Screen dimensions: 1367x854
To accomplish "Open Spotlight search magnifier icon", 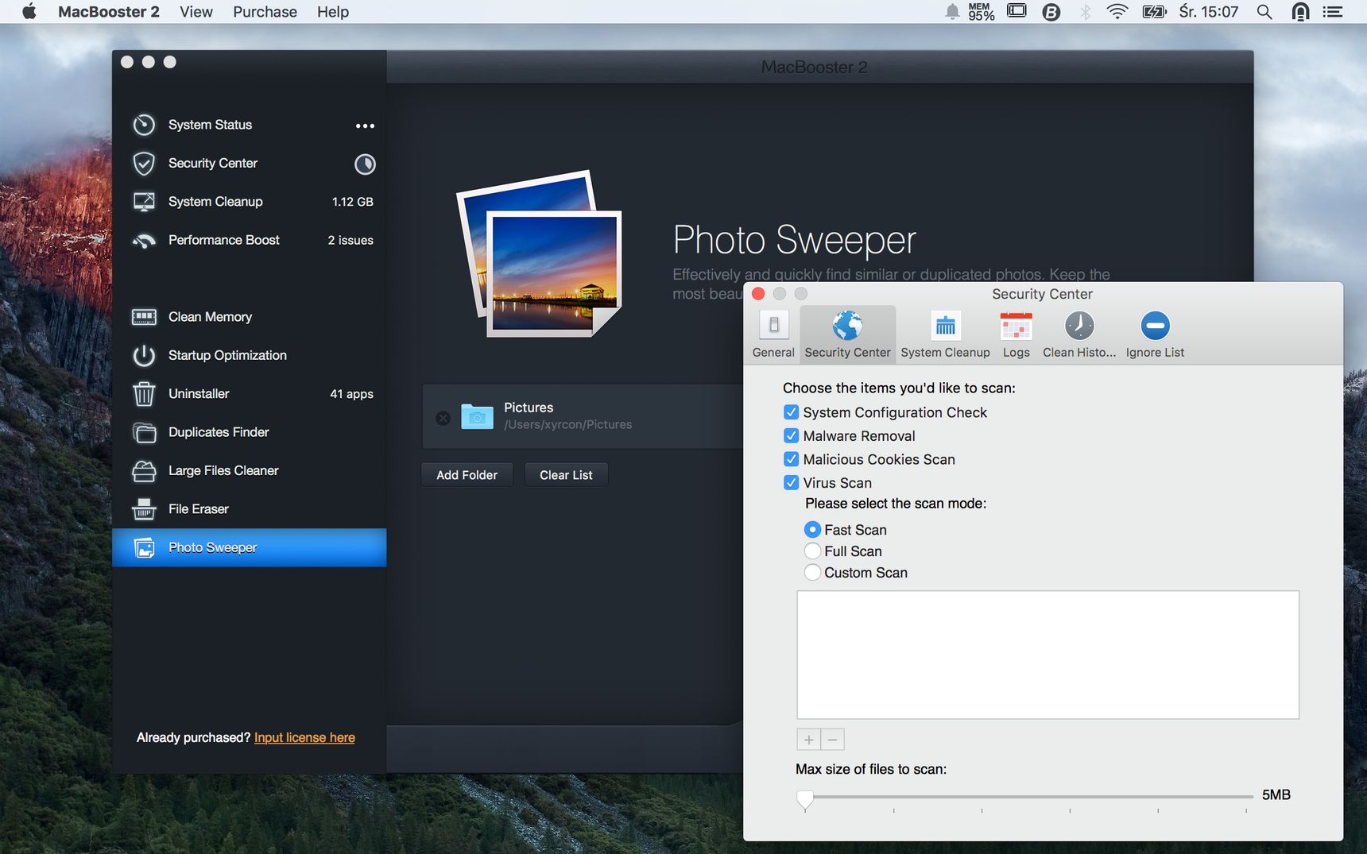I will (1264, 12).
